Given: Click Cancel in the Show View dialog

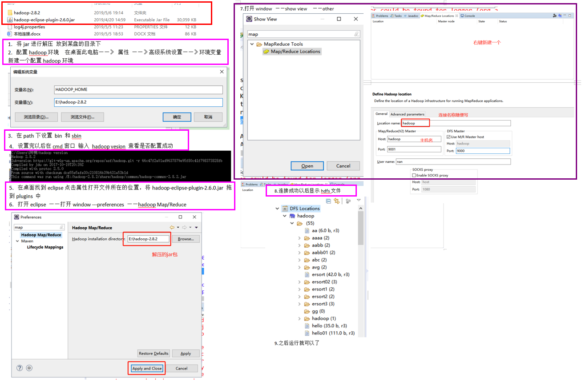Looking at the screenshot, I should (343, 166).
